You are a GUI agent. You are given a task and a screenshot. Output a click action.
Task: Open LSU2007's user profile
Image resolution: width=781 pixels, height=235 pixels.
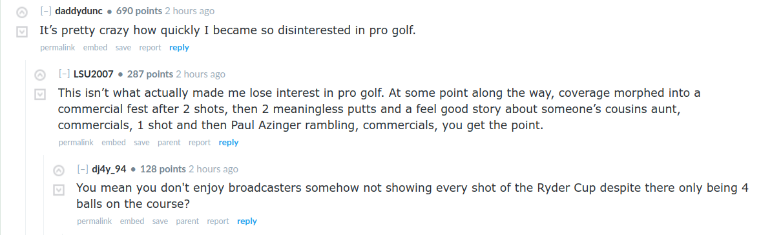tap(94, 74)
